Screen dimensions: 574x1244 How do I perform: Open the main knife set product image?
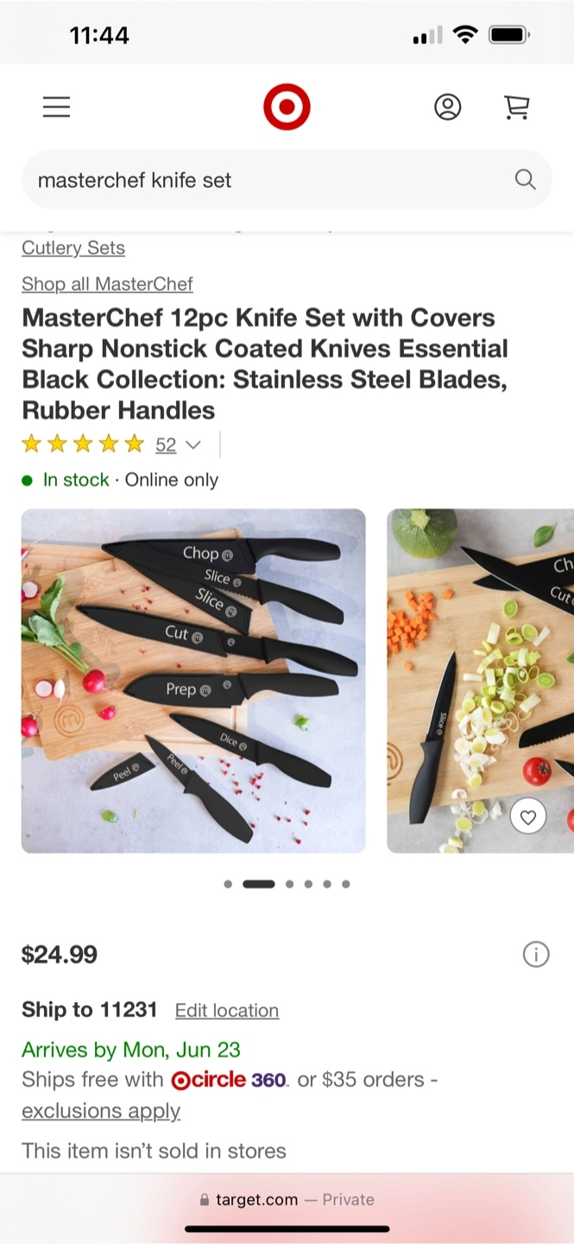[193, 681]
